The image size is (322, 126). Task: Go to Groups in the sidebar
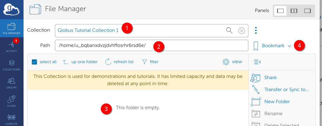tap(11, 83)
